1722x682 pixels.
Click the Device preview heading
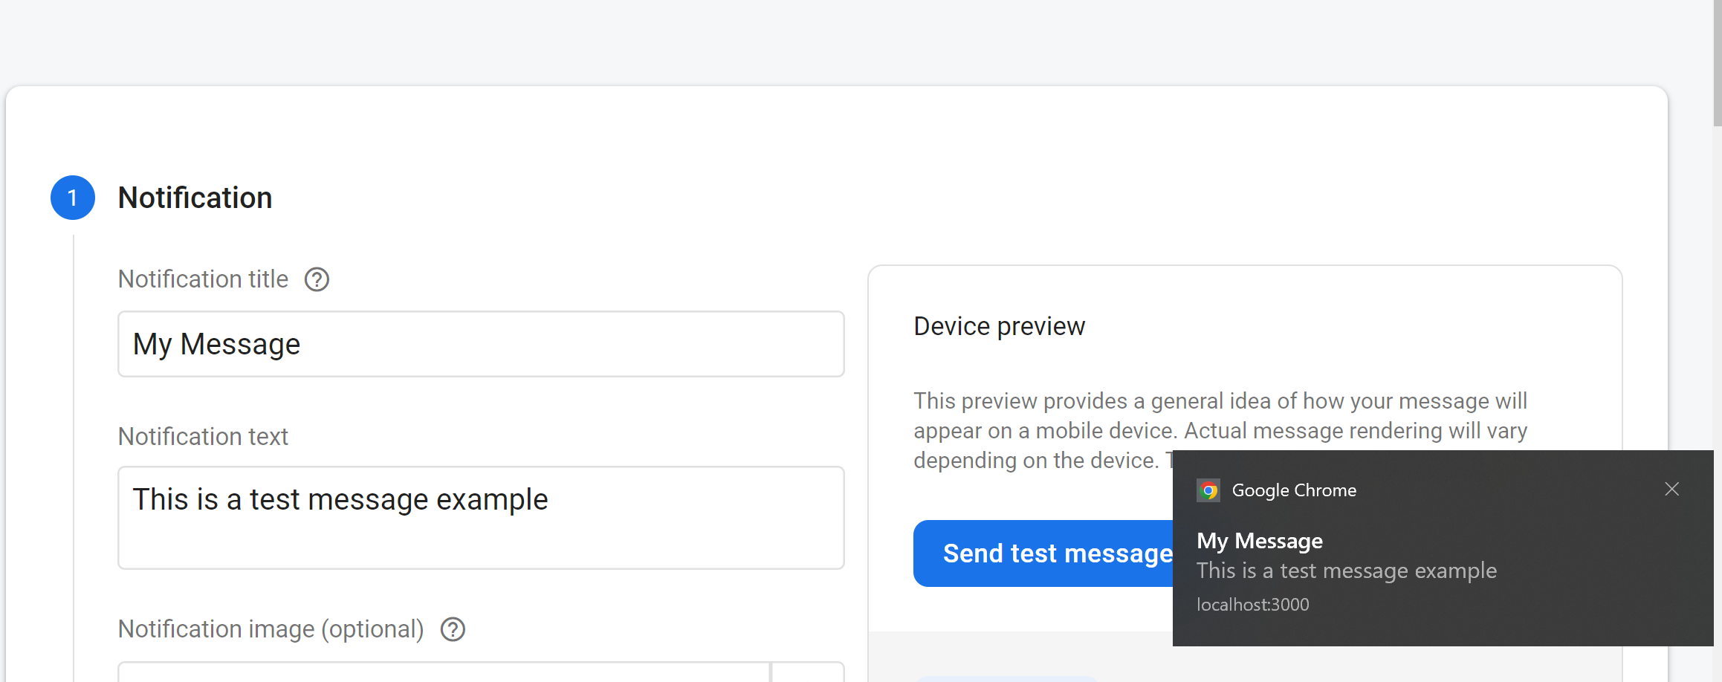pos(999,326)
